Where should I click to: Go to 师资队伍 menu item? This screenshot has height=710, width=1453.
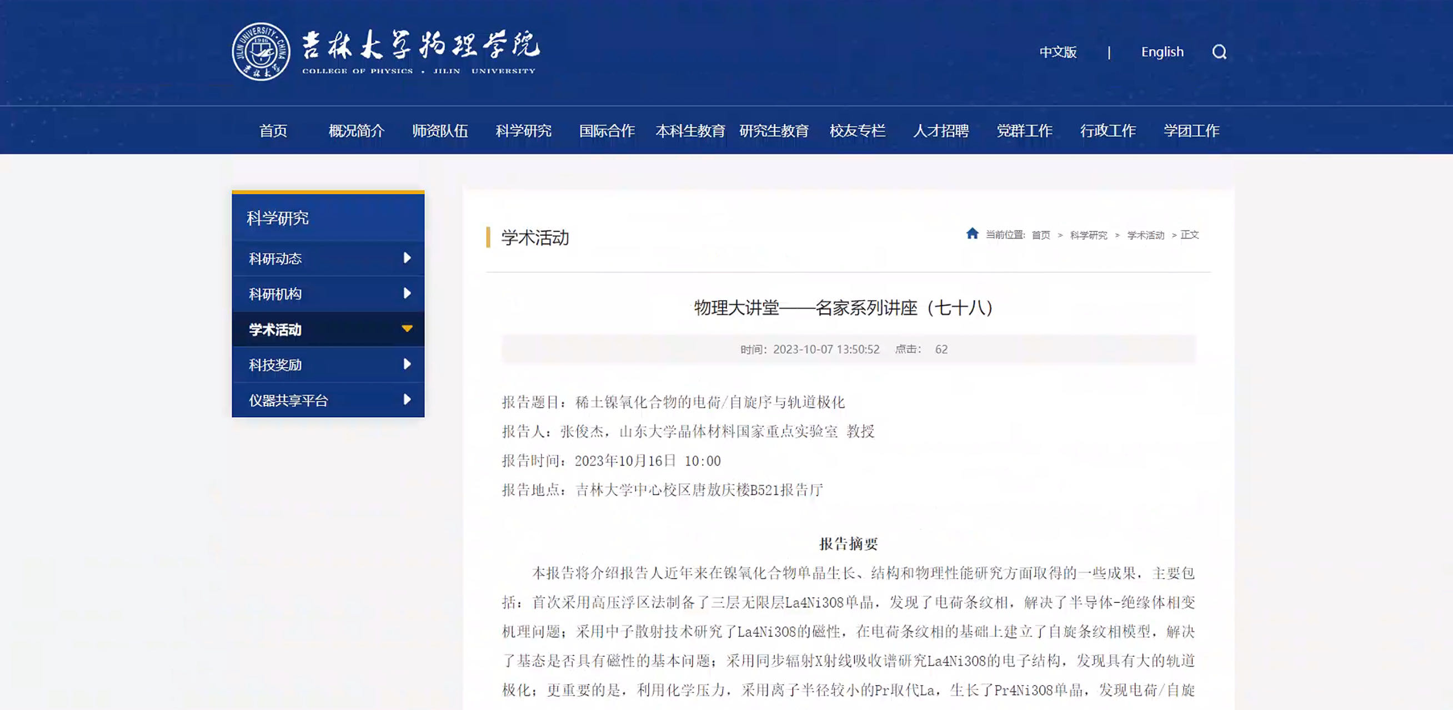click(440, 131)
